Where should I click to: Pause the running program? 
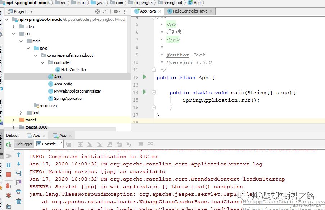(x=9, y=165)
